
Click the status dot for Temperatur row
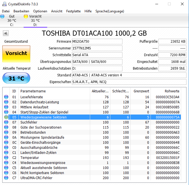6,158
